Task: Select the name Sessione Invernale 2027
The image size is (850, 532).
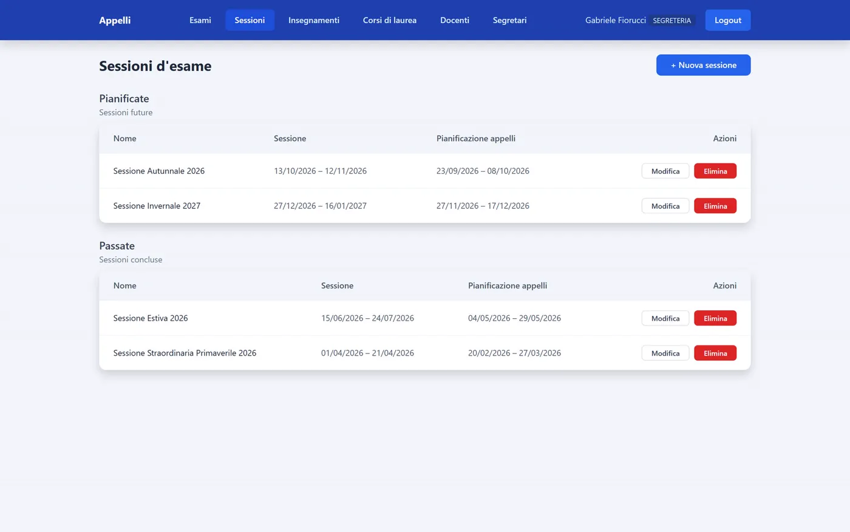Action: [157, 206]
